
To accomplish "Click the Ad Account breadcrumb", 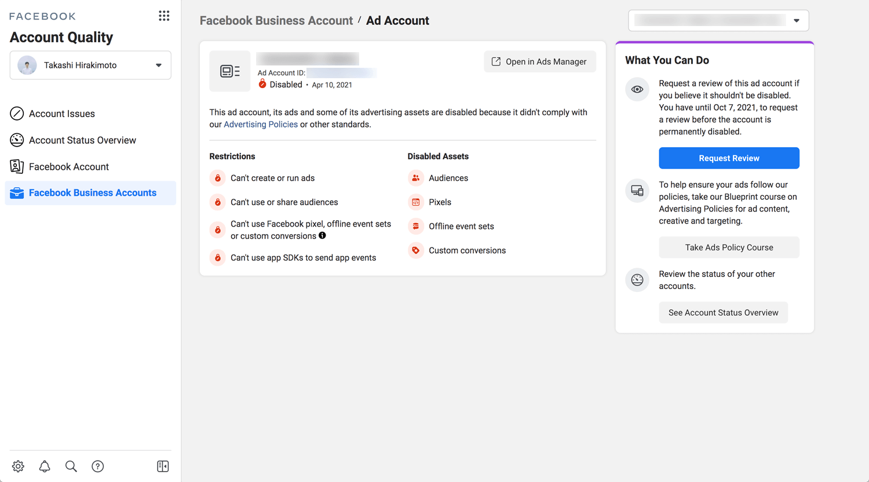I will click(397, 21).
